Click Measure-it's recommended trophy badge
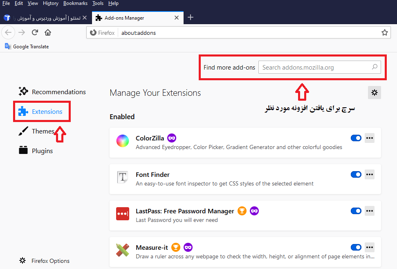Image resolution: width=397 pixels, height=269 pixels. pos(176,247)
